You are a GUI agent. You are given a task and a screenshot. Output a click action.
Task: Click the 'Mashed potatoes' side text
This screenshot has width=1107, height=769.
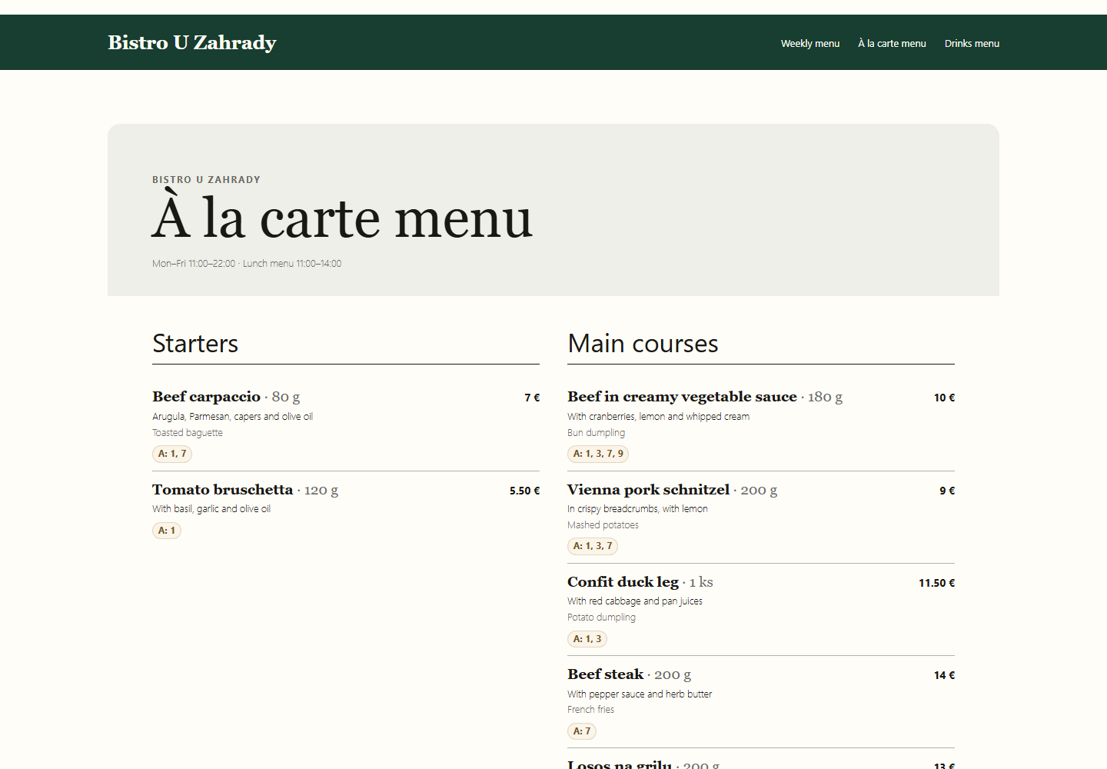point(603,524)
